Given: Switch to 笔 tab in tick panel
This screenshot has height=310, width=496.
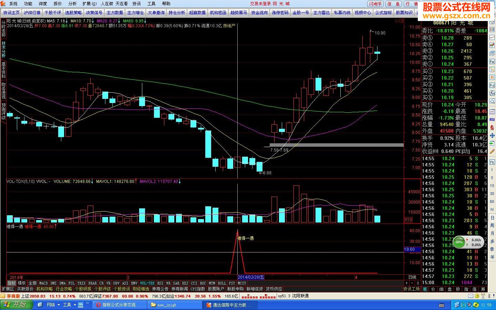Looking at the screenshot, I should [x=425, y=289].
